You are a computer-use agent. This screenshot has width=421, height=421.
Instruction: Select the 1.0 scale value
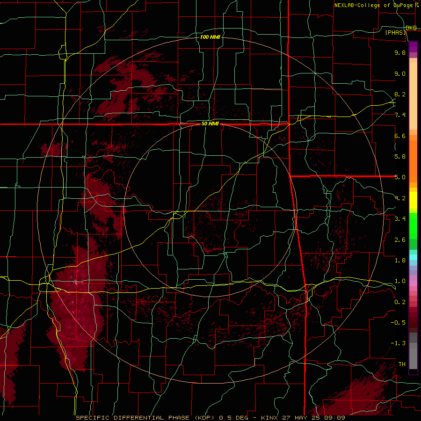[x=400, y=281]
